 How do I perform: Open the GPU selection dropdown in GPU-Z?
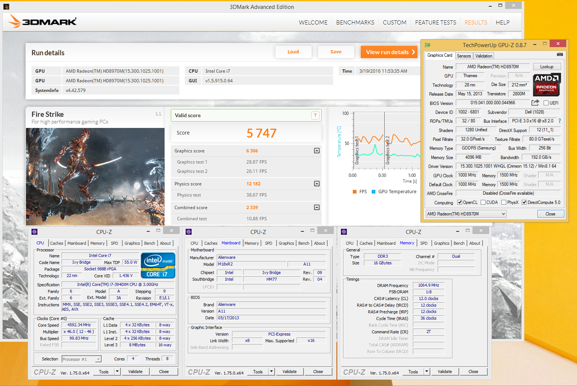[466, 214]
